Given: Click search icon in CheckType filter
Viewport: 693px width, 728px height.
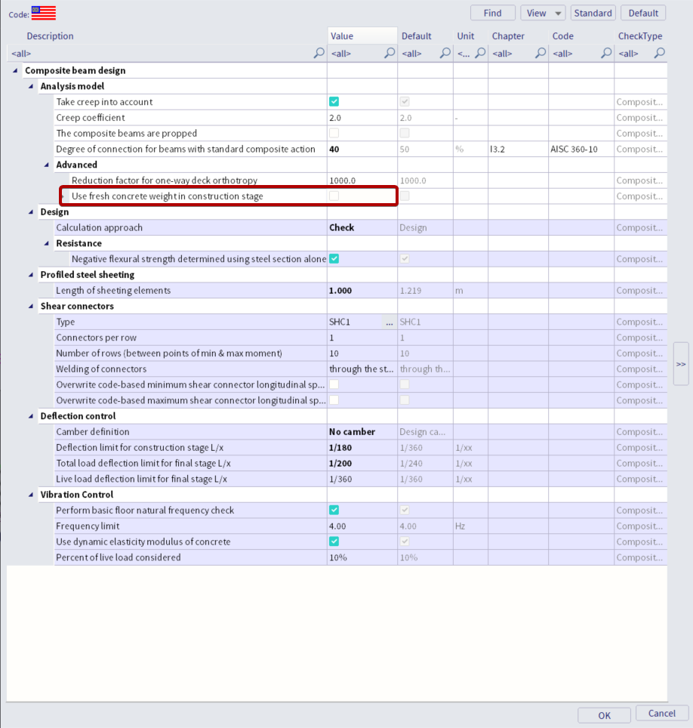Looking at the screenshot, I should tap(659, 54).
